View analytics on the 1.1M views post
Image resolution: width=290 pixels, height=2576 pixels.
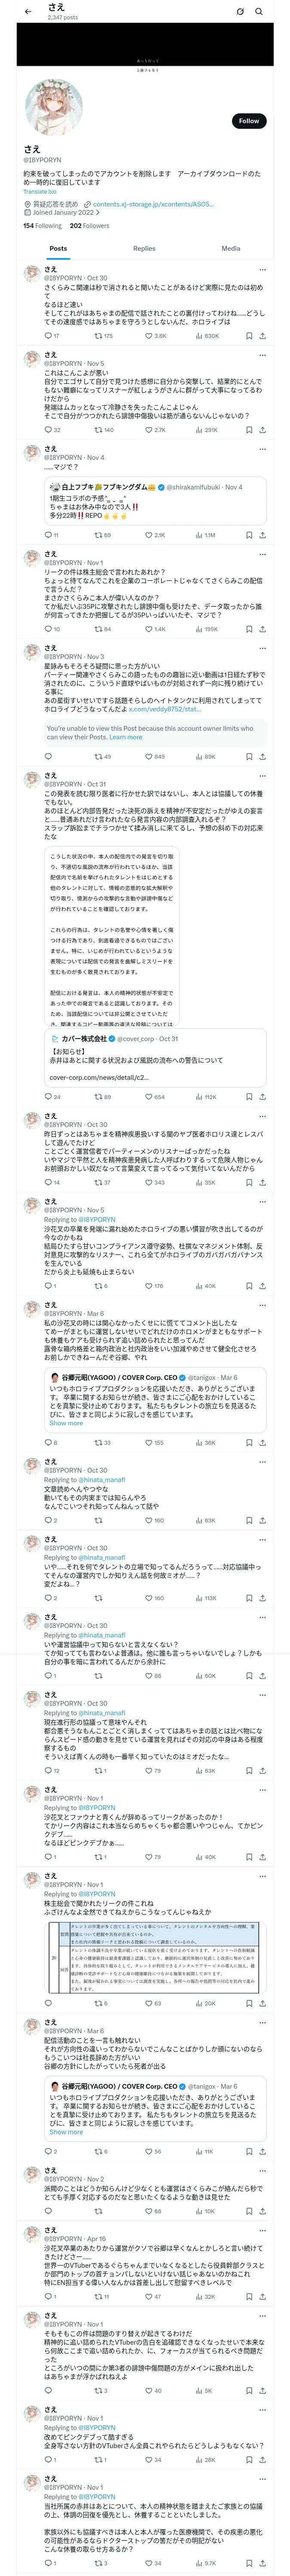coord(201,535)
